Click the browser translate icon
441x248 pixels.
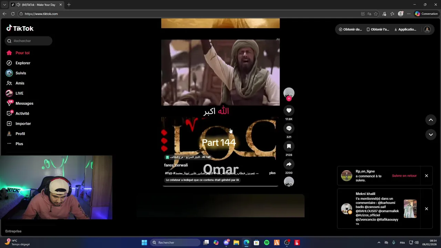click(369, 14)
